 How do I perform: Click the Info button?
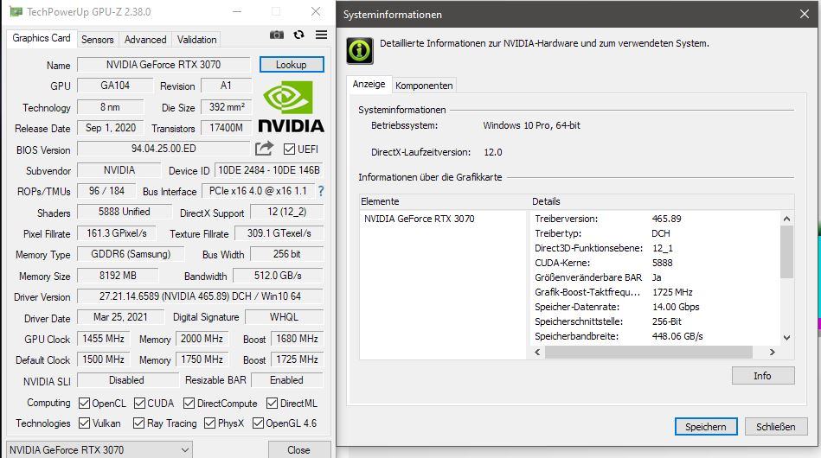pos(763,376)
